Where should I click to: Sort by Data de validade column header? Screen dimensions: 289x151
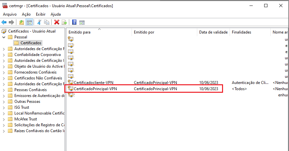pyautogui.click(x=213, y=32)
